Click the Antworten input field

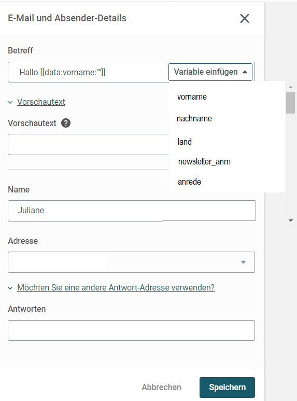tap(131, 330)
